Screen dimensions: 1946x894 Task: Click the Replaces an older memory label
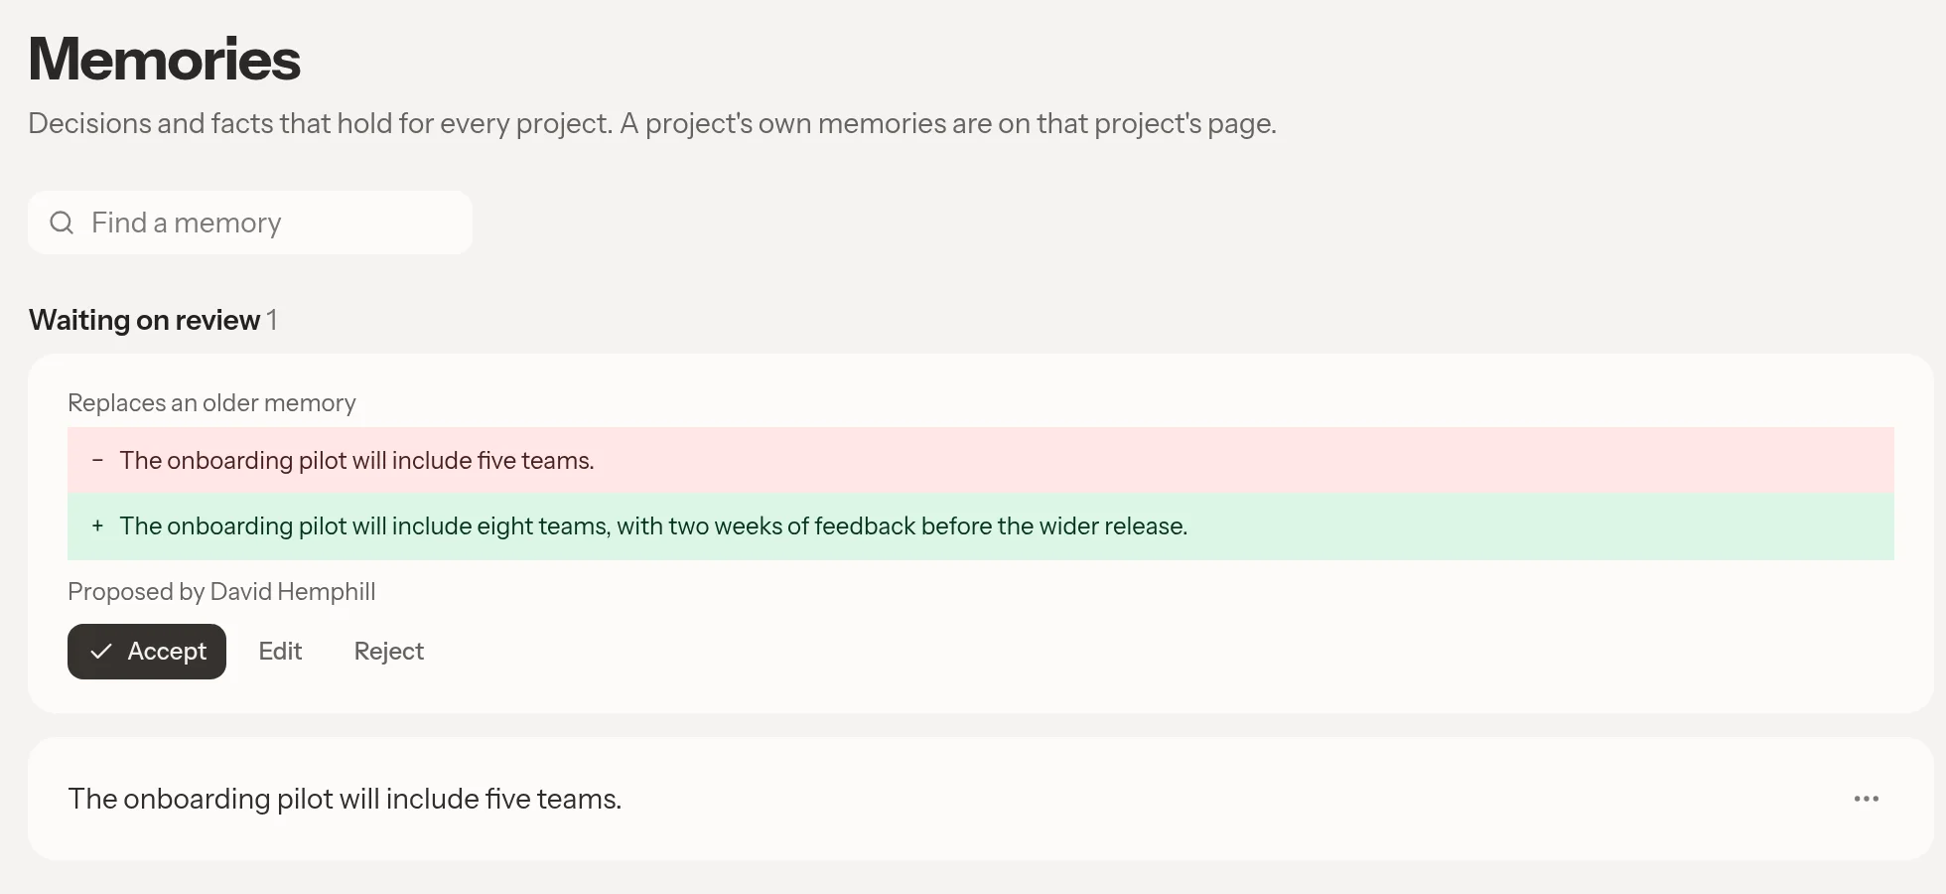click(x=211, y=403)
